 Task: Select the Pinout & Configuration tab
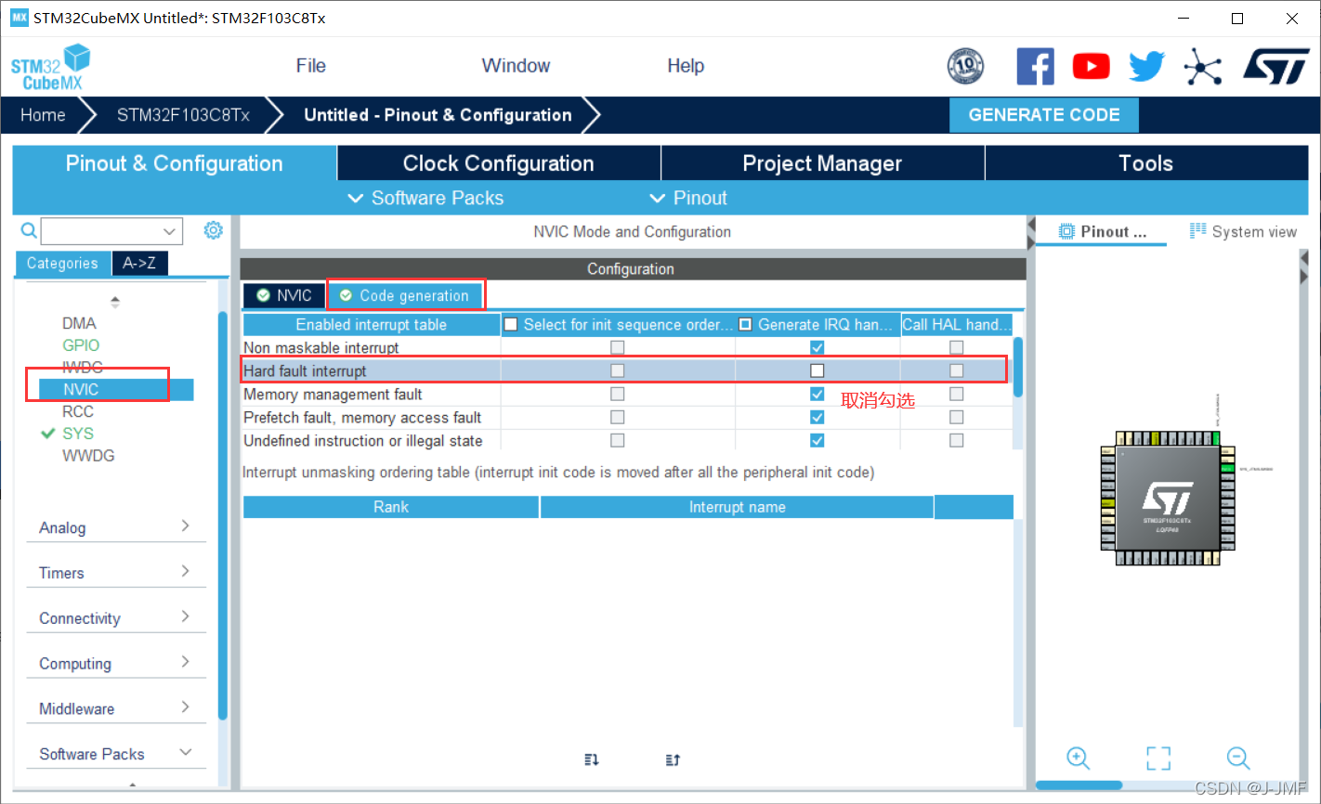(175, 163)
